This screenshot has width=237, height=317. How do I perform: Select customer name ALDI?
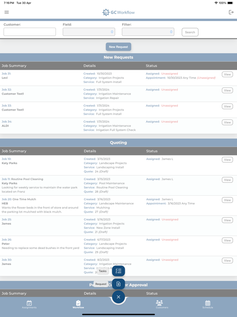tap(5, 126)
